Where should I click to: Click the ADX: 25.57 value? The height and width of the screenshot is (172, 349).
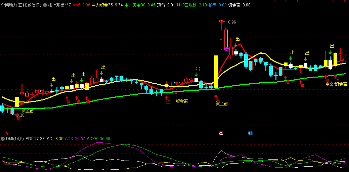(75, 139)
